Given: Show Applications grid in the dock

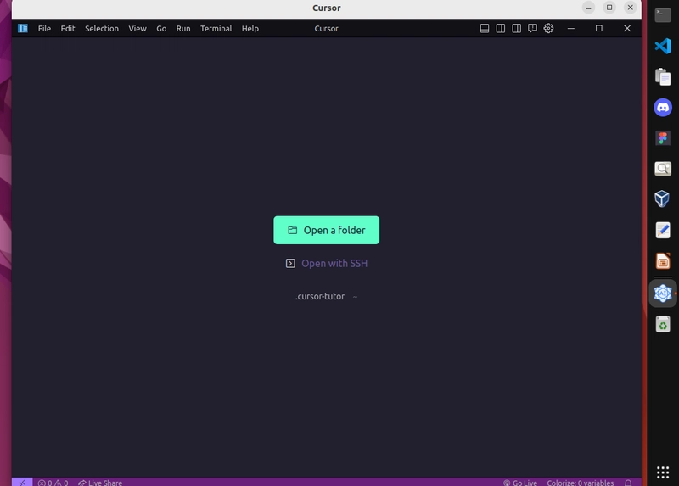Looking at the screenshot, I should click(x=663, y=472).
